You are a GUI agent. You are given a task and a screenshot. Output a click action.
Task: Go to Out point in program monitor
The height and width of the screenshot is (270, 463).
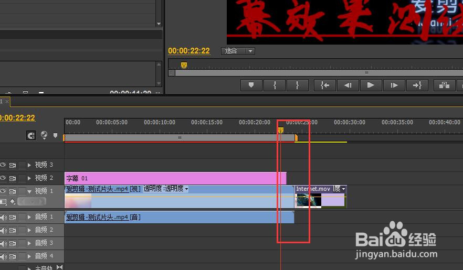(x=417, y=85)
